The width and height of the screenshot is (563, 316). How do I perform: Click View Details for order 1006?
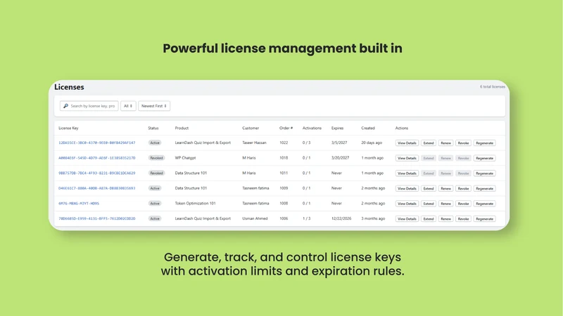click(x=407, y=219)
